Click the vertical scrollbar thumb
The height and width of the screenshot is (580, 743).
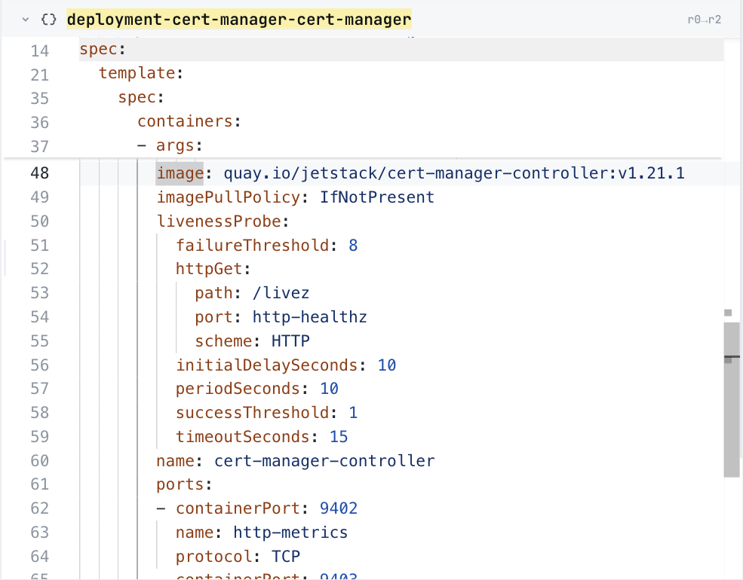(x=732, y=400)
